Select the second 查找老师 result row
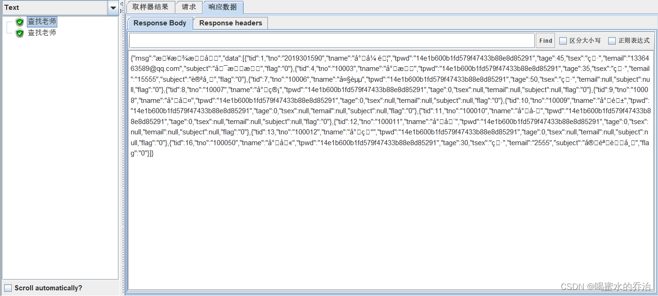 tap(42, 33)
